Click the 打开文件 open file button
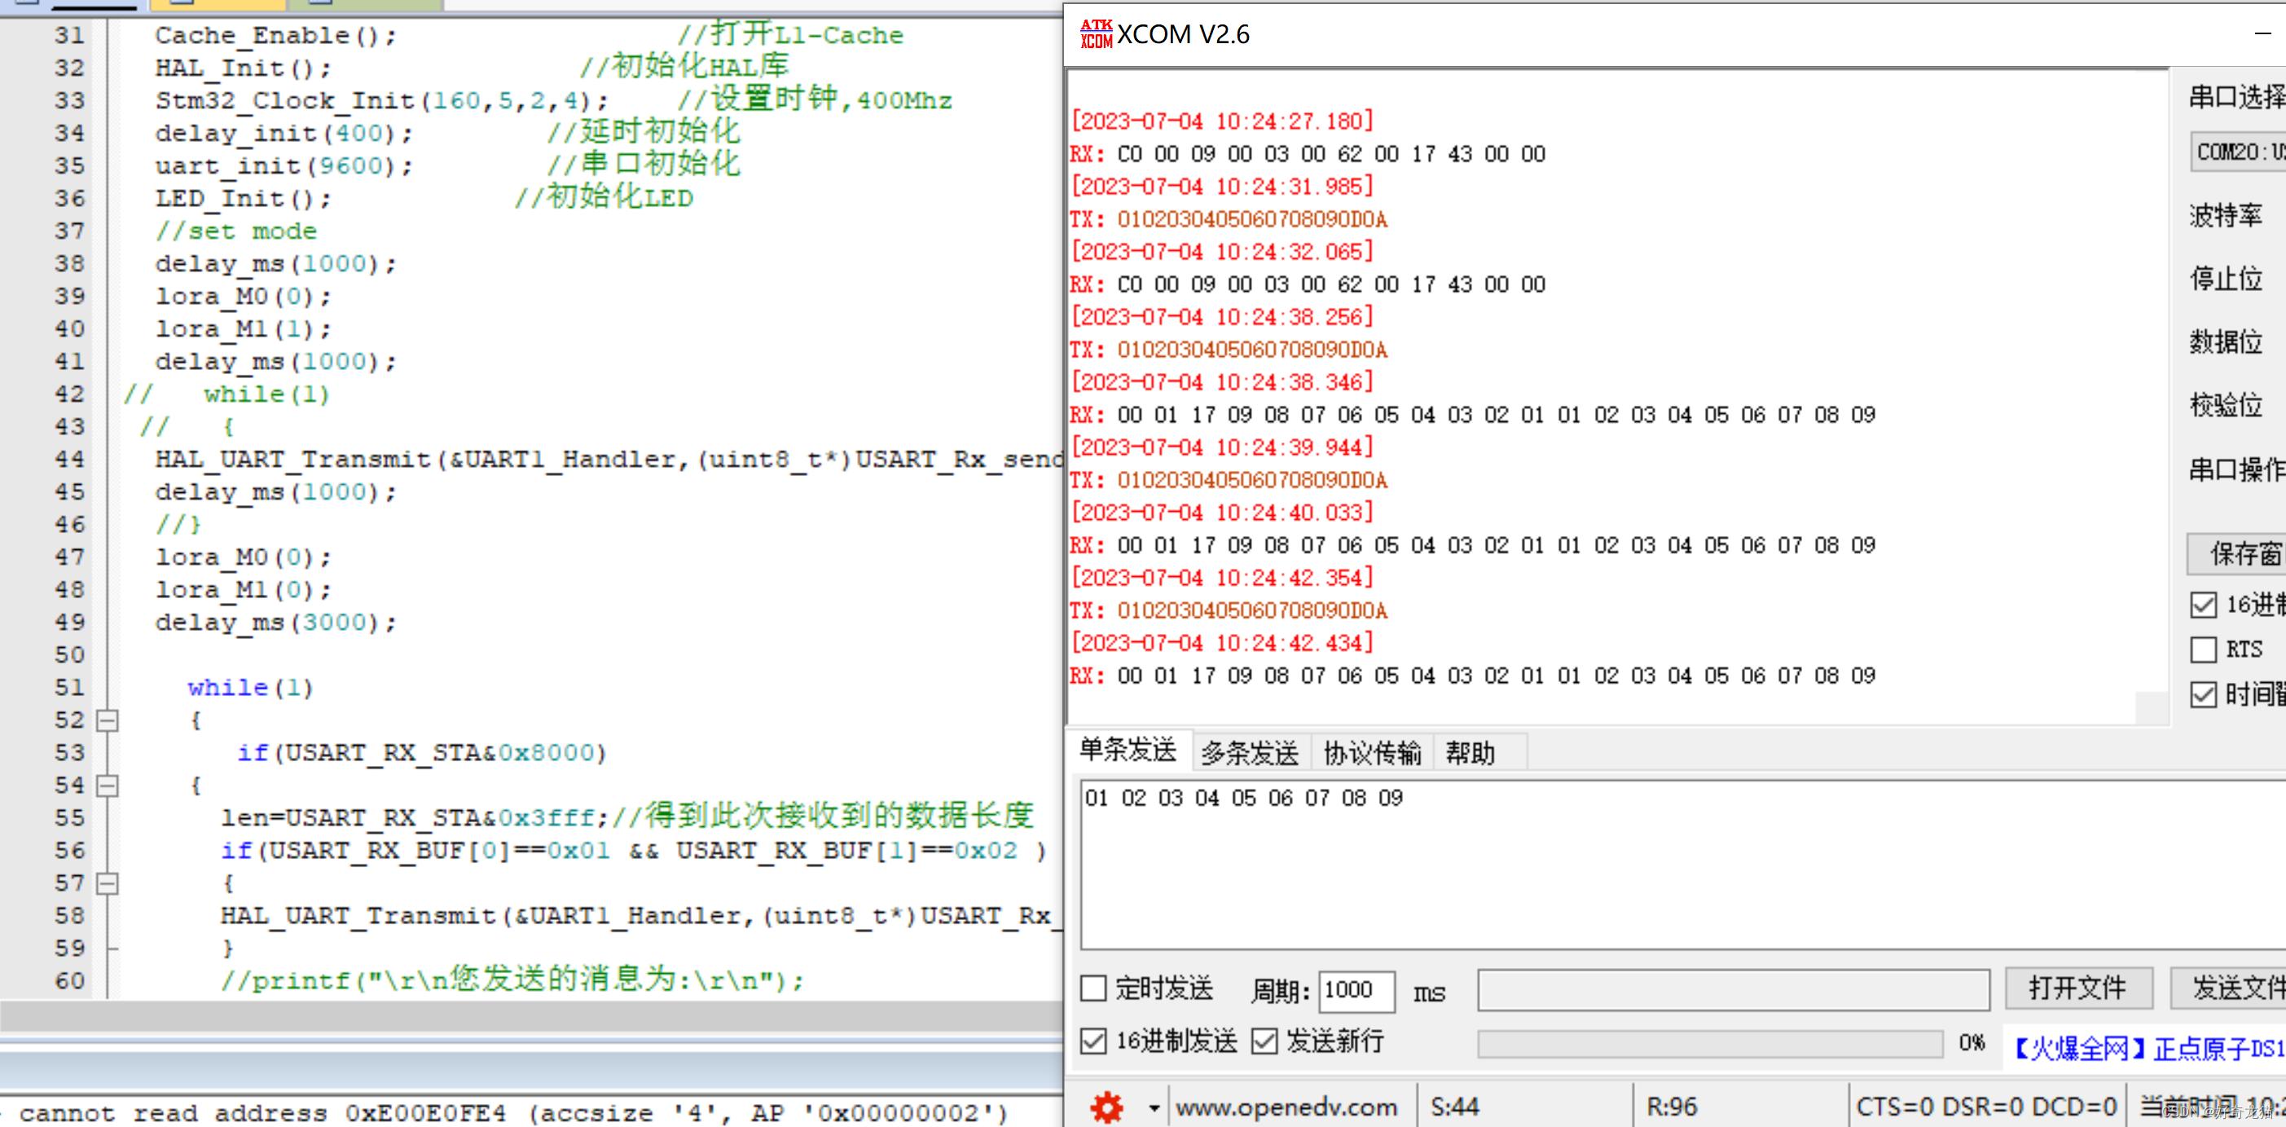The image size is (2286, 1127). pyautogui.click(x=2078, y=988)
